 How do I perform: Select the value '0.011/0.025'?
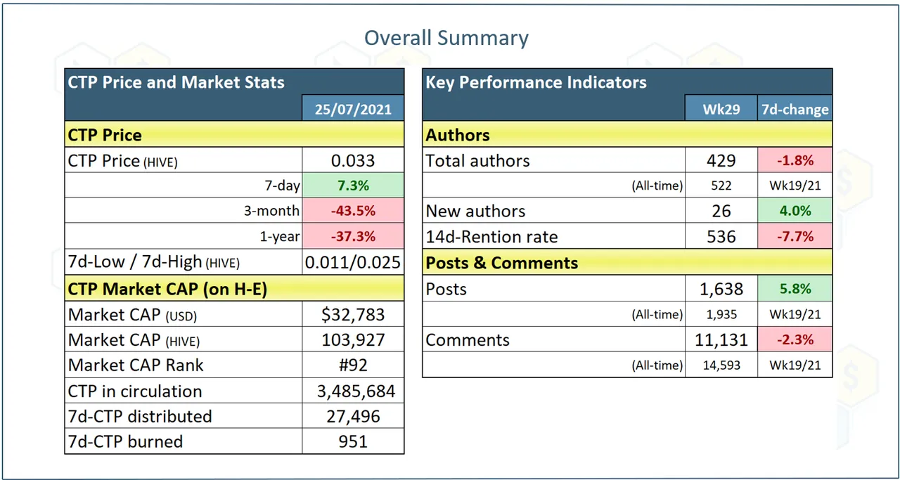[x=353, y=263]
